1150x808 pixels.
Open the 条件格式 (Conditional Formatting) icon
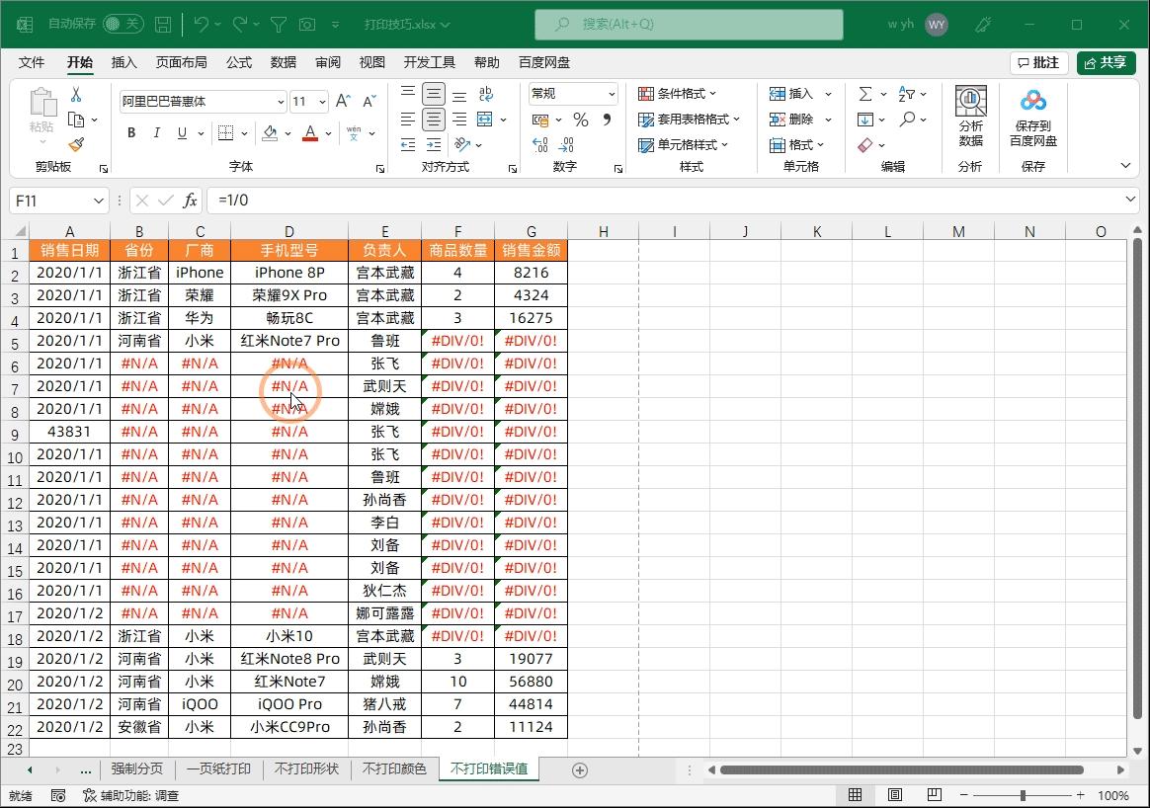(x=680, y=93)
